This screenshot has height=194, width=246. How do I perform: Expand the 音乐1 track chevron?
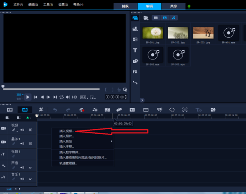pyautogui.click(x=30, y=179)
